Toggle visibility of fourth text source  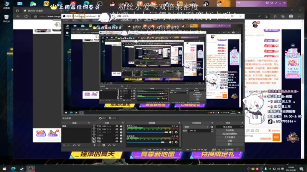point(117,135)
